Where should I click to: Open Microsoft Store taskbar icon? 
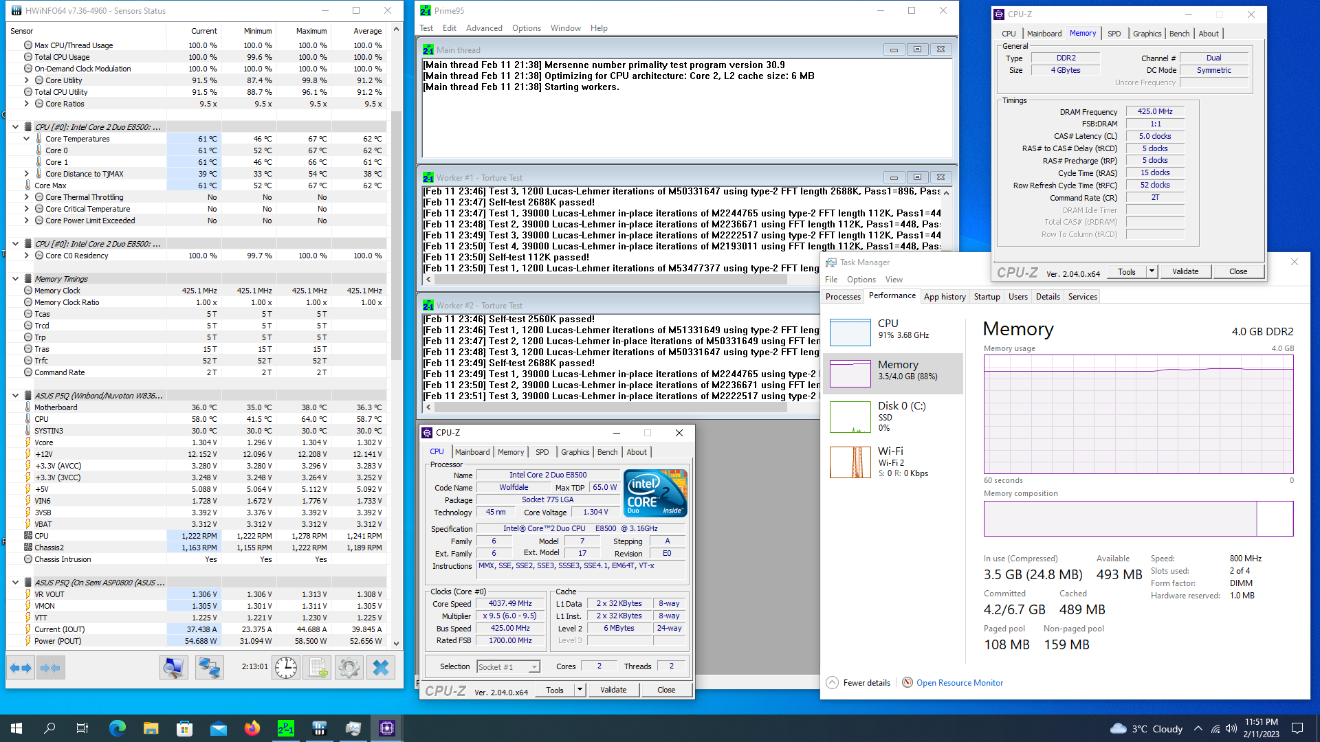click(x=185, y=728)
